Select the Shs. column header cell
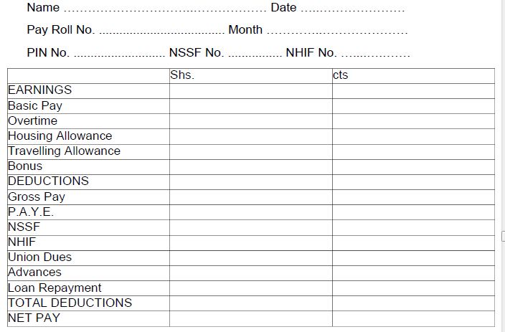This screenshot has width=505, height=332. 250,75
